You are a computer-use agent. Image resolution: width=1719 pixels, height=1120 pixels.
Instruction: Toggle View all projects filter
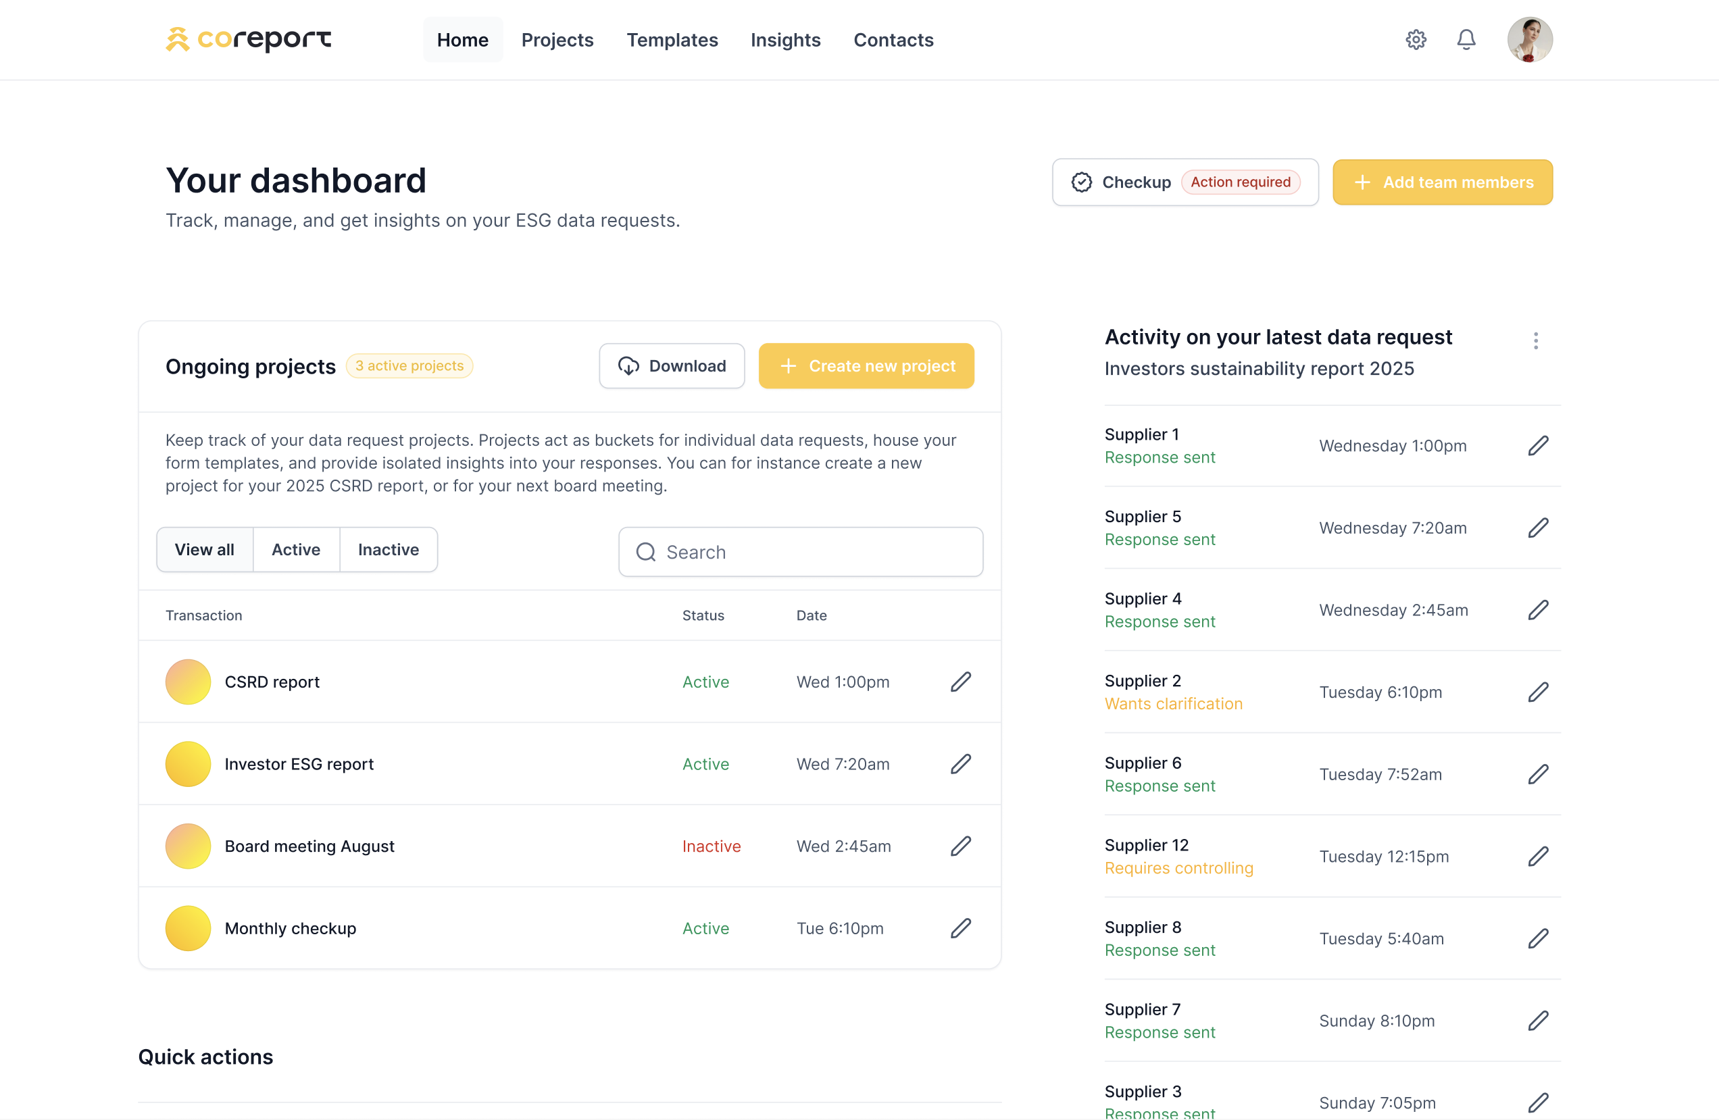click(204, 549)
